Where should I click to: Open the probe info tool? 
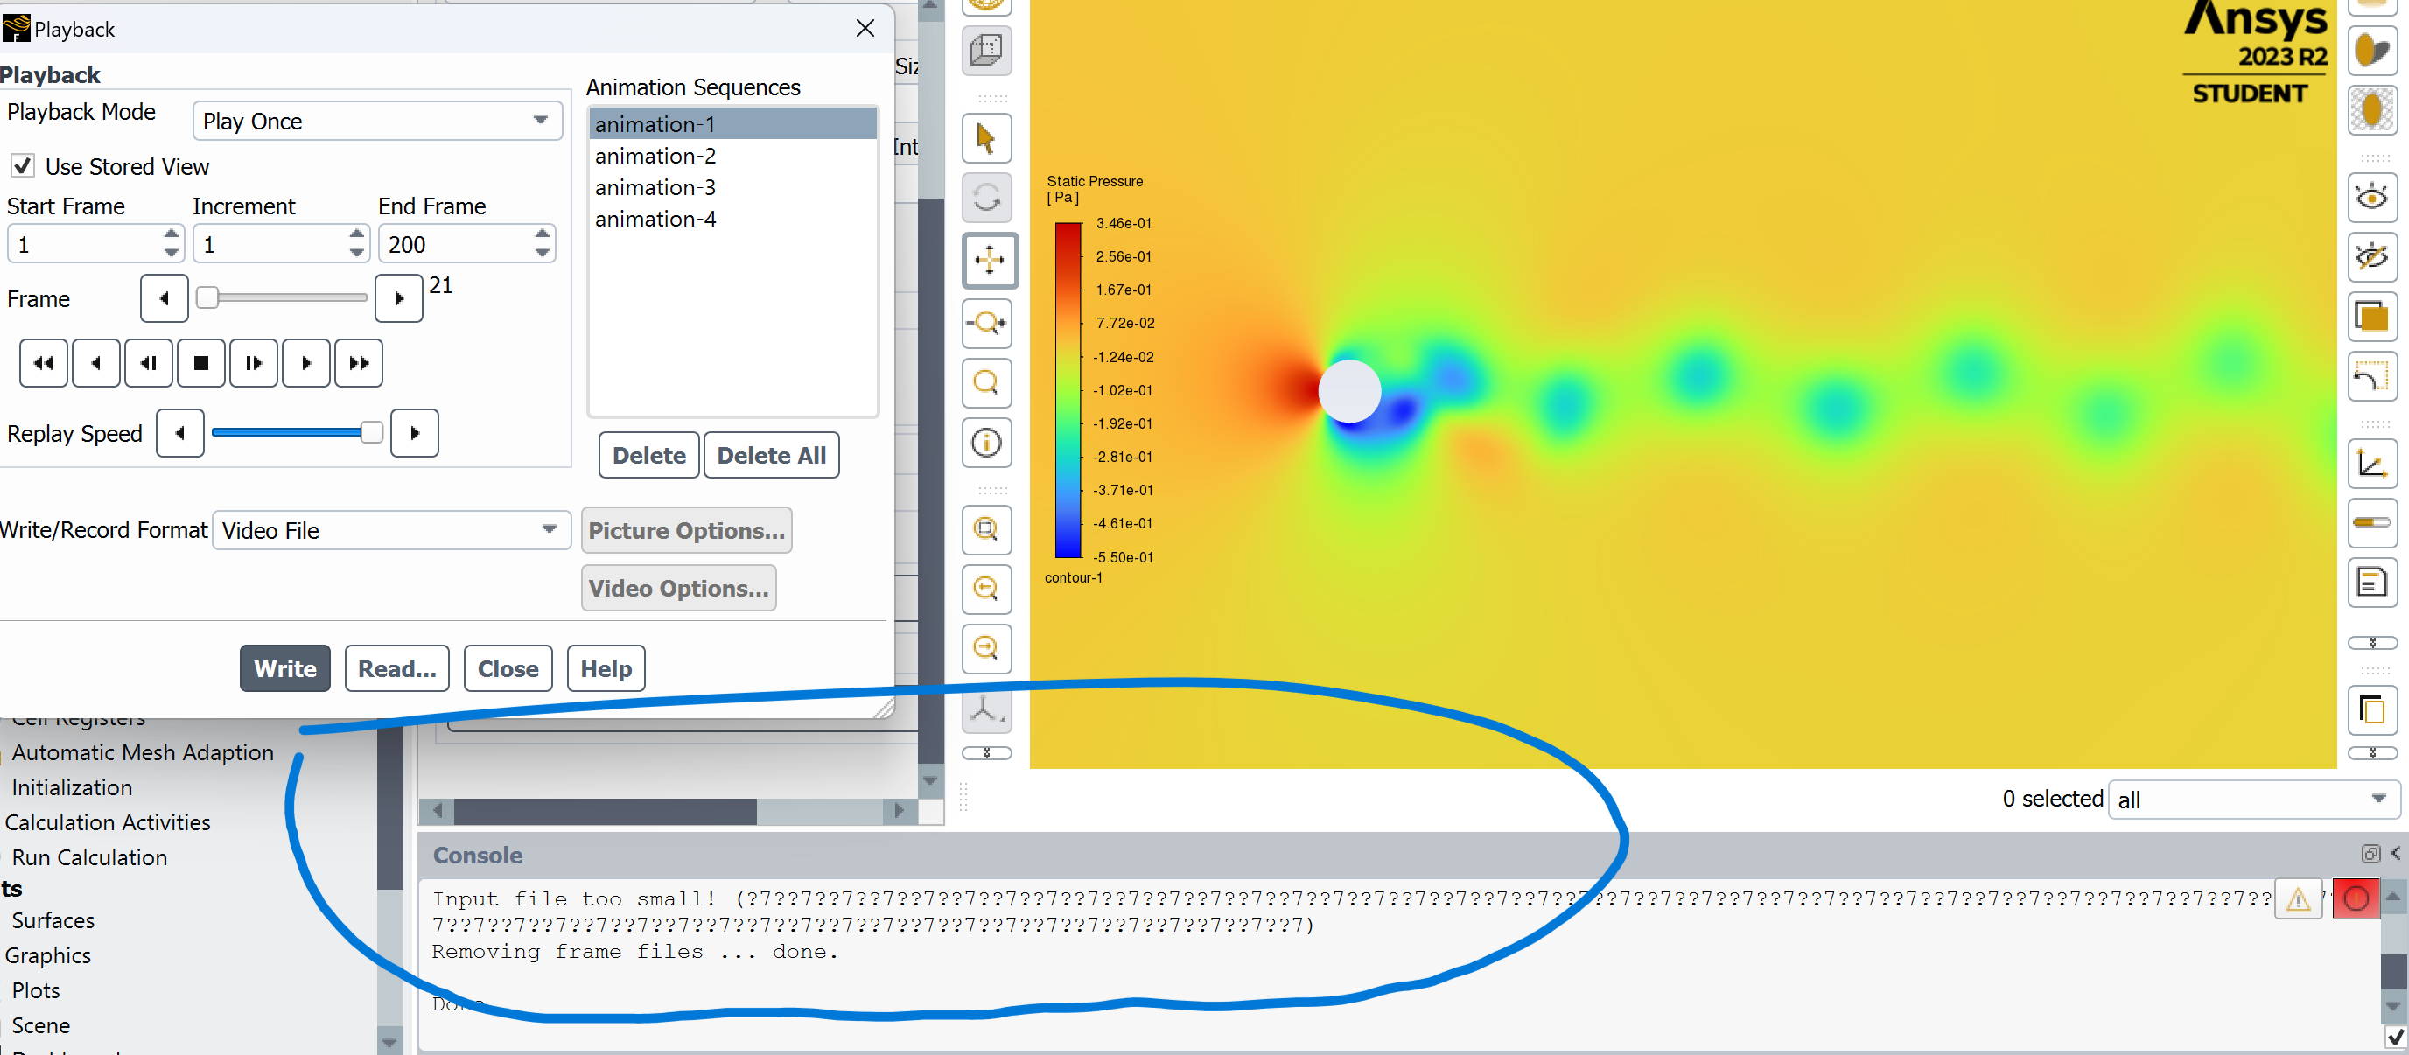click(985, 443)
